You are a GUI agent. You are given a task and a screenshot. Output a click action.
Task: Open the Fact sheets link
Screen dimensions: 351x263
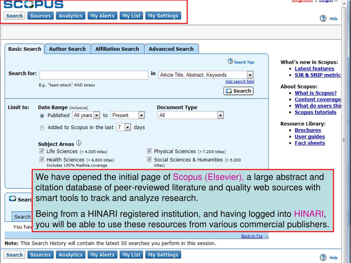coord(310,143)
